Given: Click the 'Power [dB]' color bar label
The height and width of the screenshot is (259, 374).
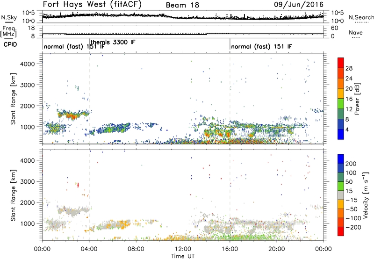Looking at the screenshot, I should 357,99.
